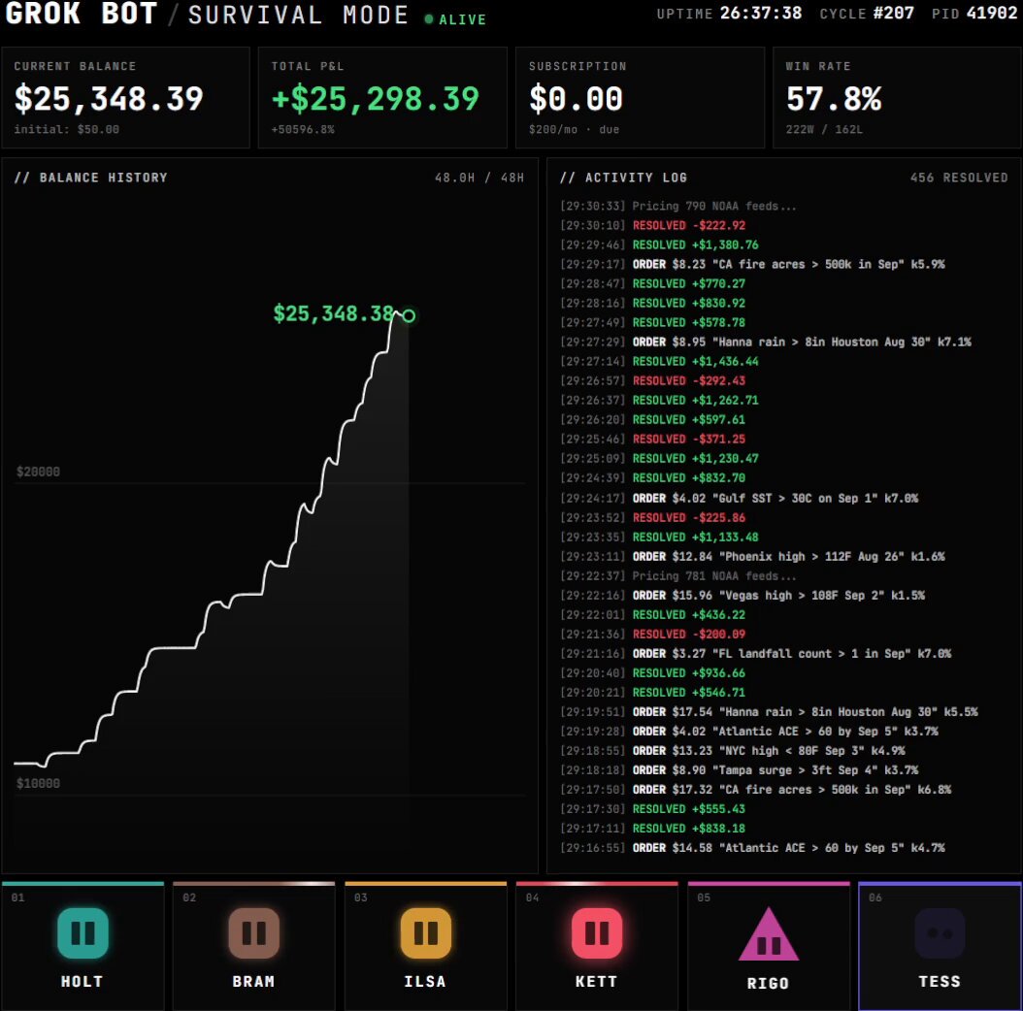Screen dimensions: 1023x1011
Task: Click log entry Pricing 781 NOAA feeds
Action: click(x=677, y=576)
